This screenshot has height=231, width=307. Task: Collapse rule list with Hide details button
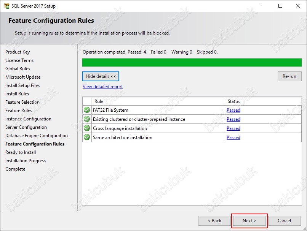pyautogui.click(x=101, y=76)
